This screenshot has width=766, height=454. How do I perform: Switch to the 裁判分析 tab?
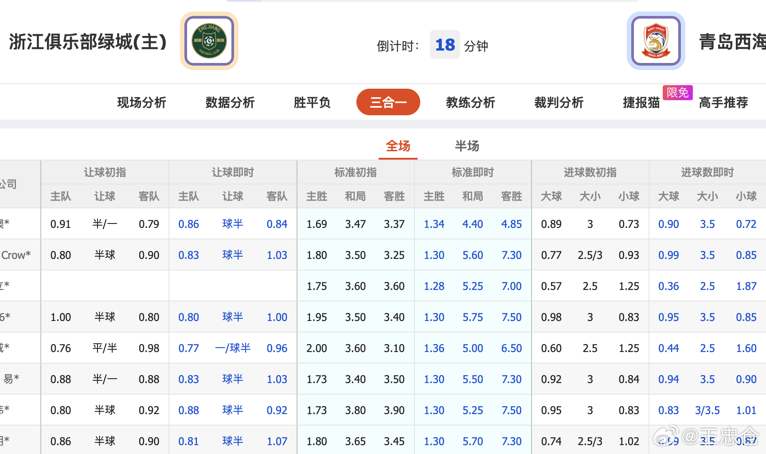coord(559,102)
